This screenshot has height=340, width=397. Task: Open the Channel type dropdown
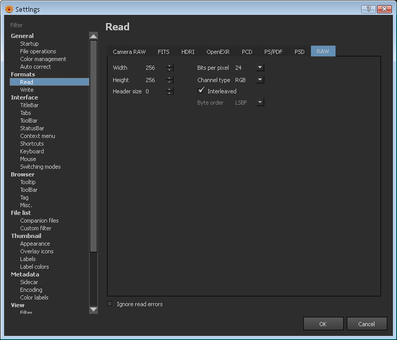click(260, 79)
